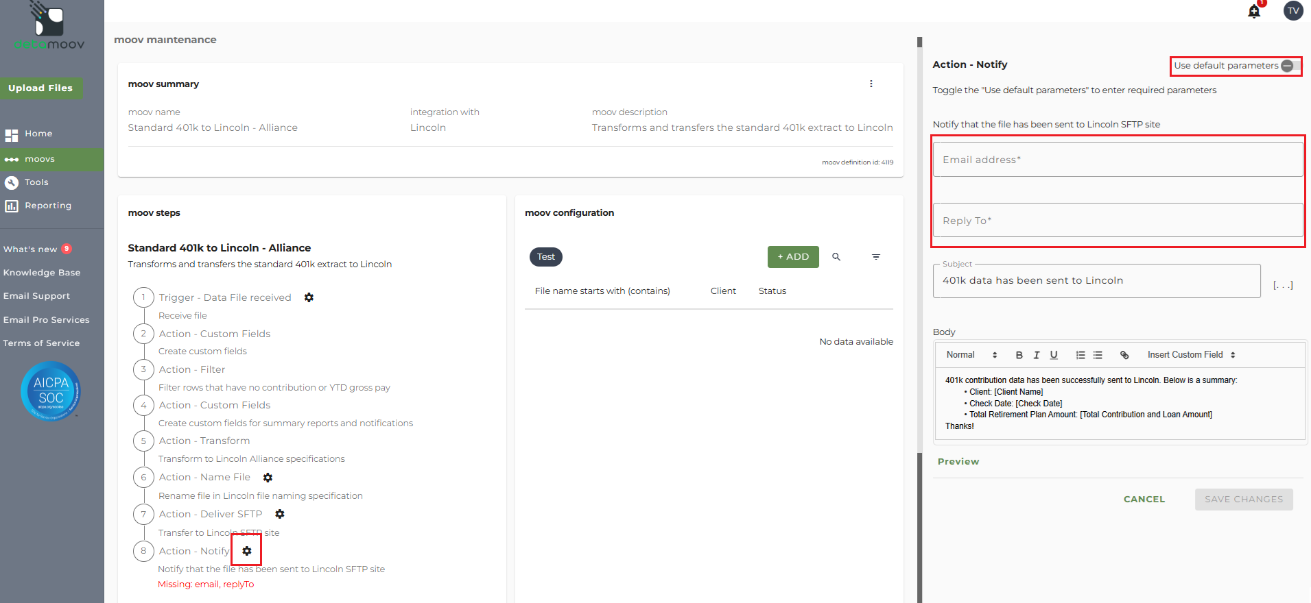Open the Preview link below the Body

[958, 462]
